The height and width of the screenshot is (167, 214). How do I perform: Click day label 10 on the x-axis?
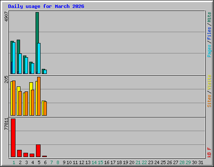click(x=69, y=162)
